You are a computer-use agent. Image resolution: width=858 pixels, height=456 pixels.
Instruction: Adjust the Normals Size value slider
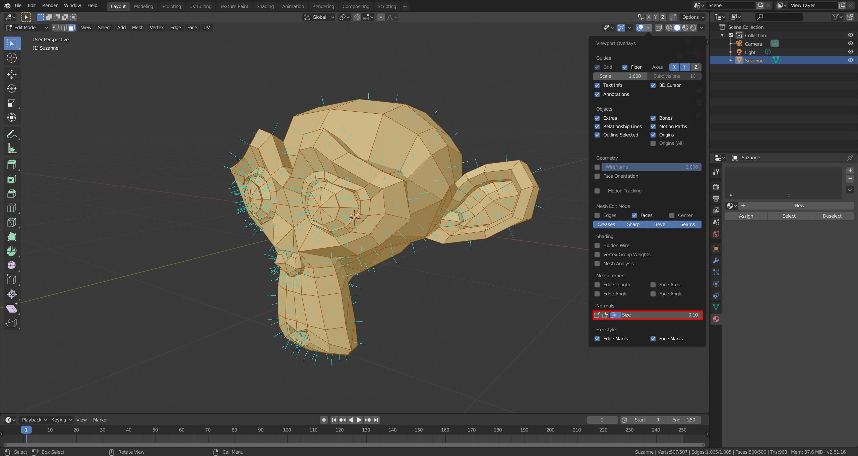[659, 315]
